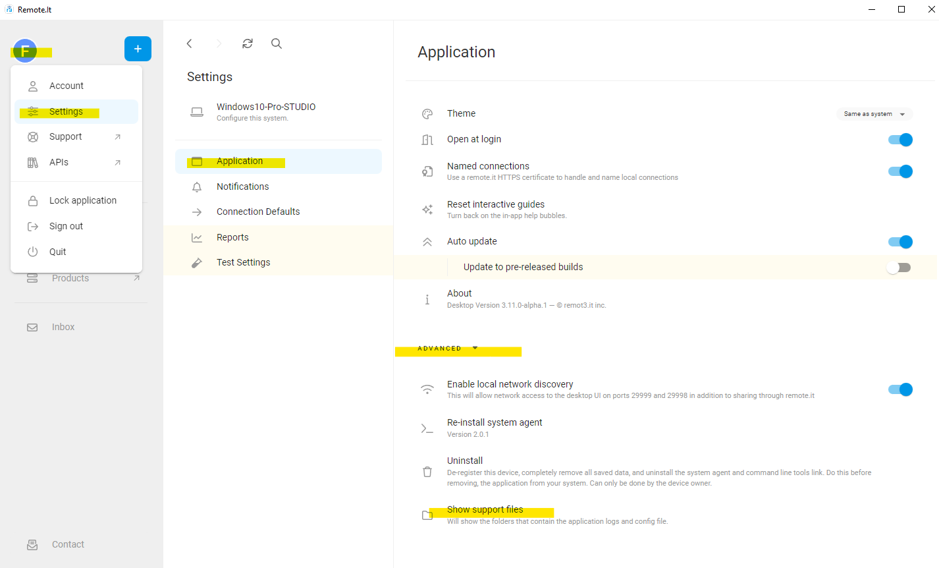Minimize the Remote.It window

(872, 10)
